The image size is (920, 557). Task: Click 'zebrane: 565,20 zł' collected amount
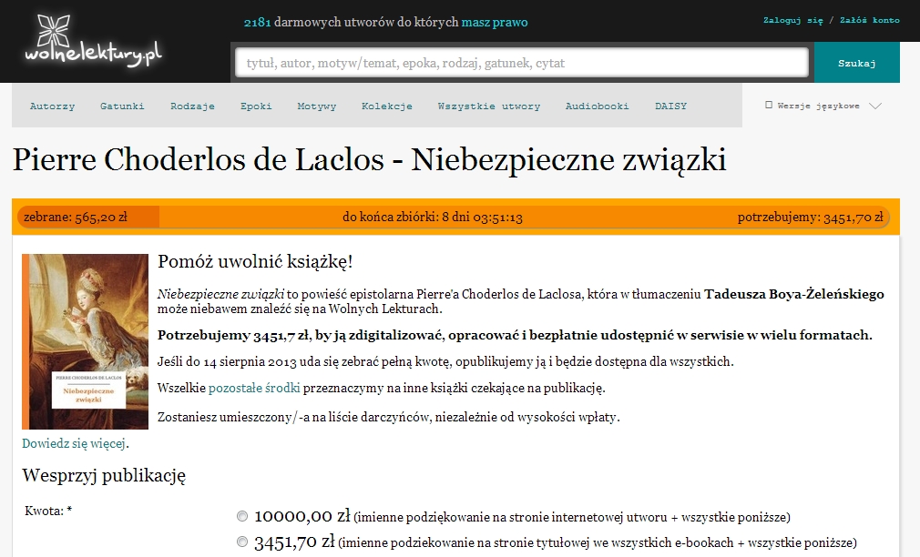tap(75, 217)
